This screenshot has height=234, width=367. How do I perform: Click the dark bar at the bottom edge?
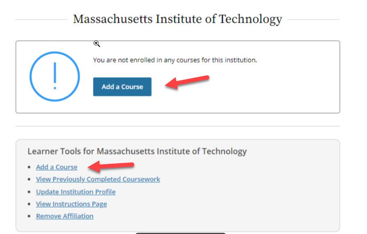pos(181,233)
